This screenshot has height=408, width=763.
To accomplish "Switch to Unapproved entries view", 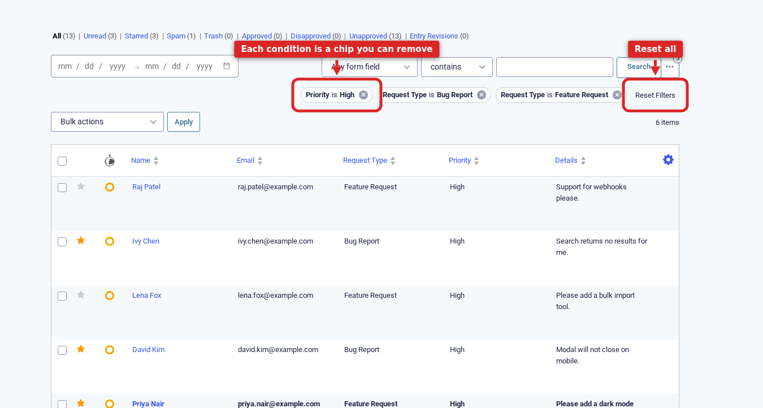I will click(x=368, y=36).
